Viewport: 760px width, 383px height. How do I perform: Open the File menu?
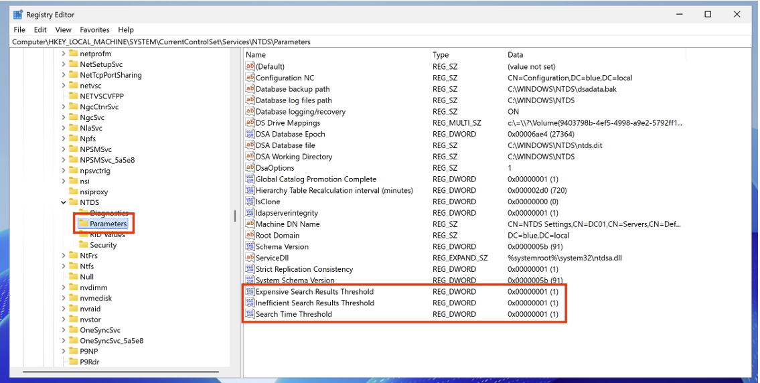pyautogui.click(x=19, y=29)
